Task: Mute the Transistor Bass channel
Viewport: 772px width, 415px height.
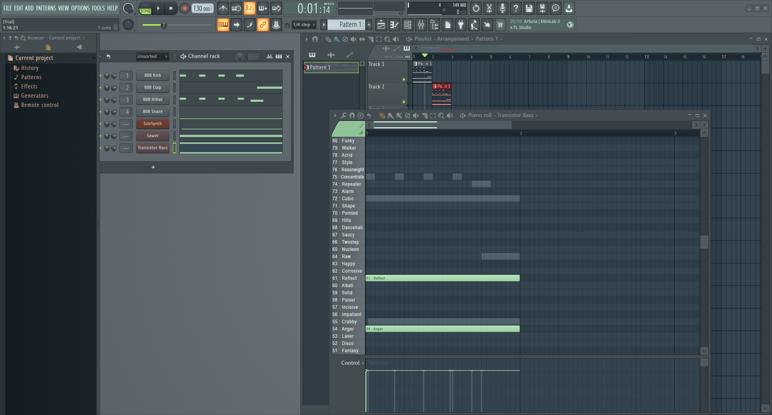Action: pos(101,148)
